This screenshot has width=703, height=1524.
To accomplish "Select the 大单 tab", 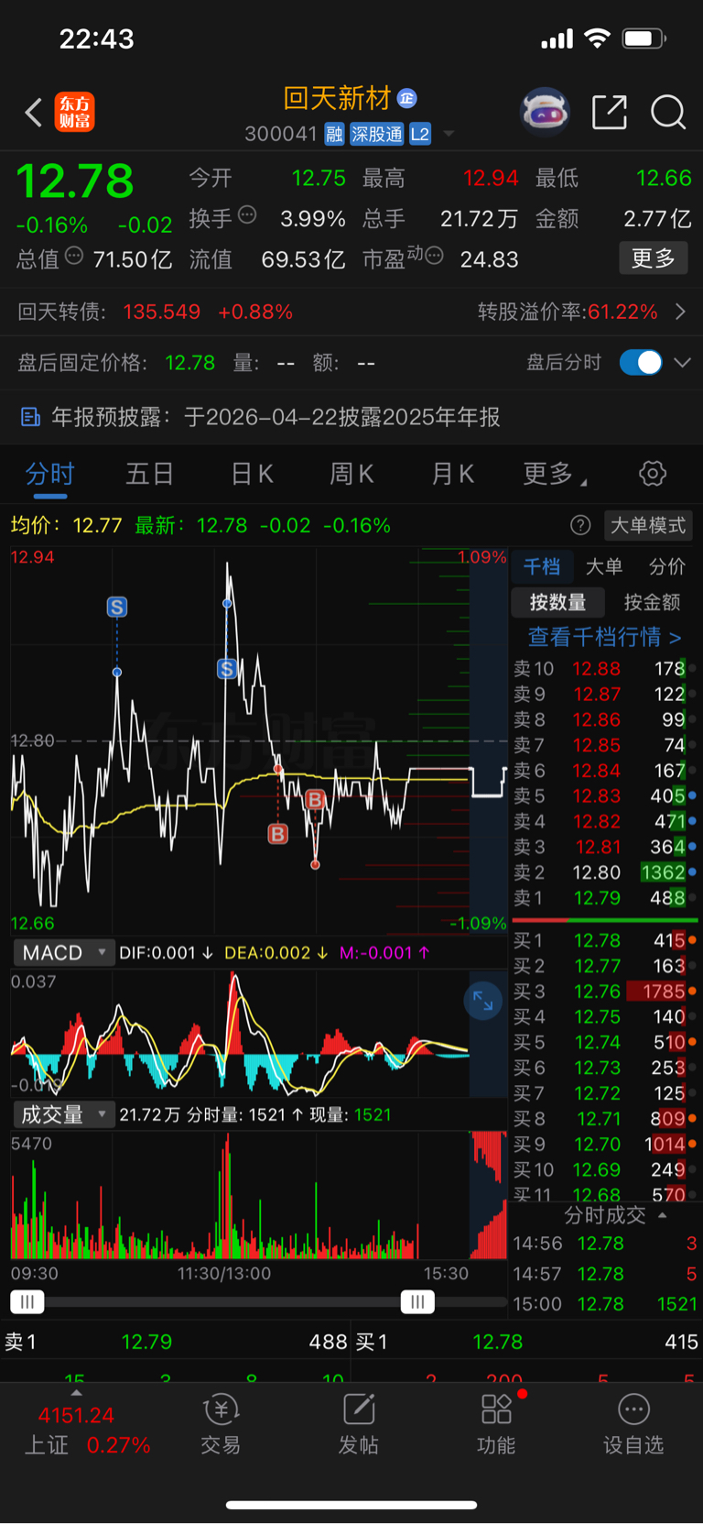I will point(604,566).
